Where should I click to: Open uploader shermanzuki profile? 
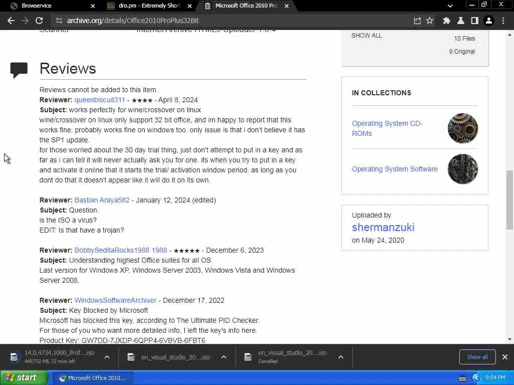pos(383,227)
